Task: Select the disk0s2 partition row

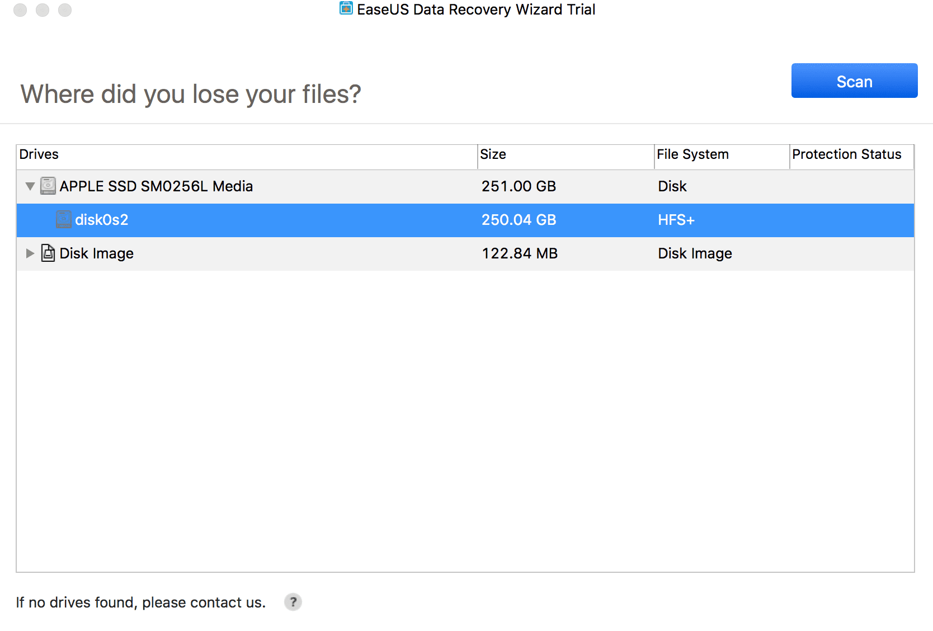Action: tap(465, 220)
